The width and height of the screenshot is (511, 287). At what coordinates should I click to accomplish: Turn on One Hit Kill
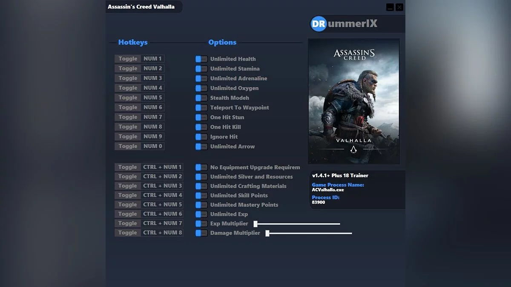click(201, 127)
